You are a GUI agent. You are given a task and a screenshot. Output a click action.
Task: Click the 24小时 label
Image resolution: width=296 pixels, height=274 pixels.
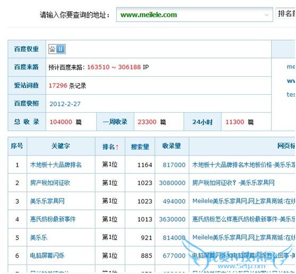coord(202,122)
